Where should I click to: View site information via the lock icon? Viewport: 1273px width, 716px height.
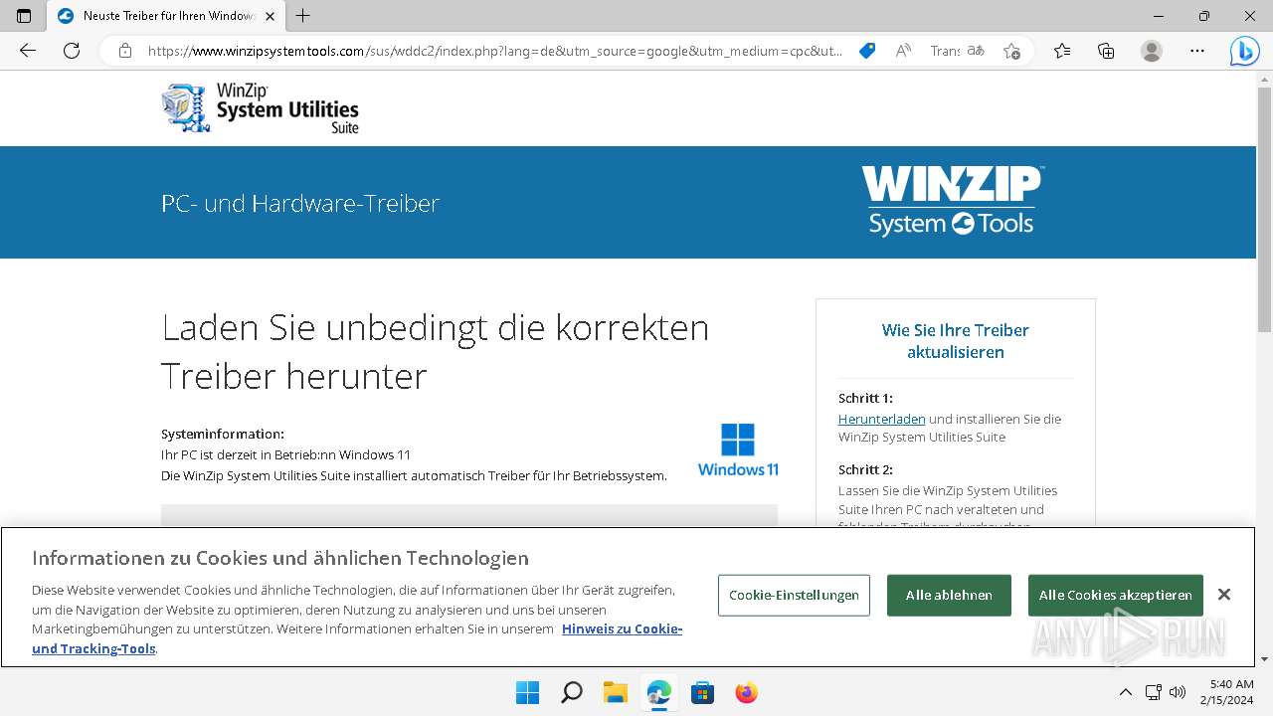click(124, 51)
